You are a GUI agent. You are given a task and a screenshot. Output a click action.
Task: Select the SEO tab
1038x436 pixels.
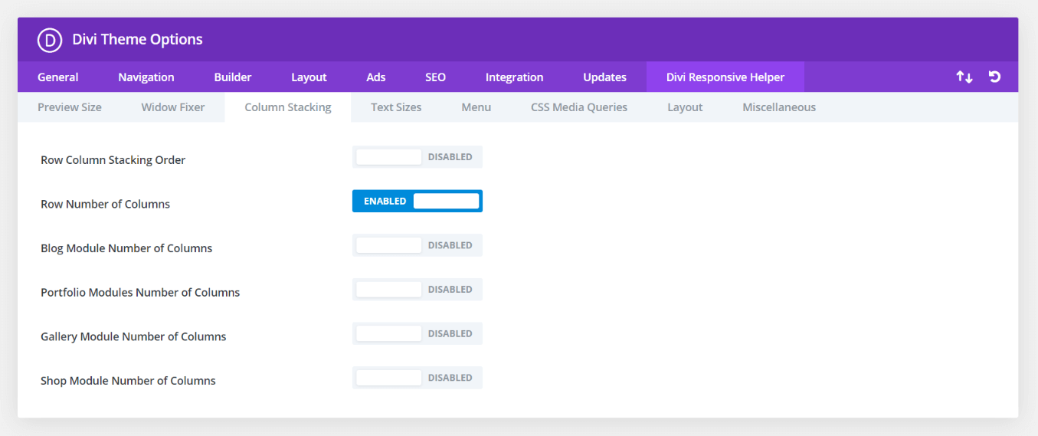436,77
